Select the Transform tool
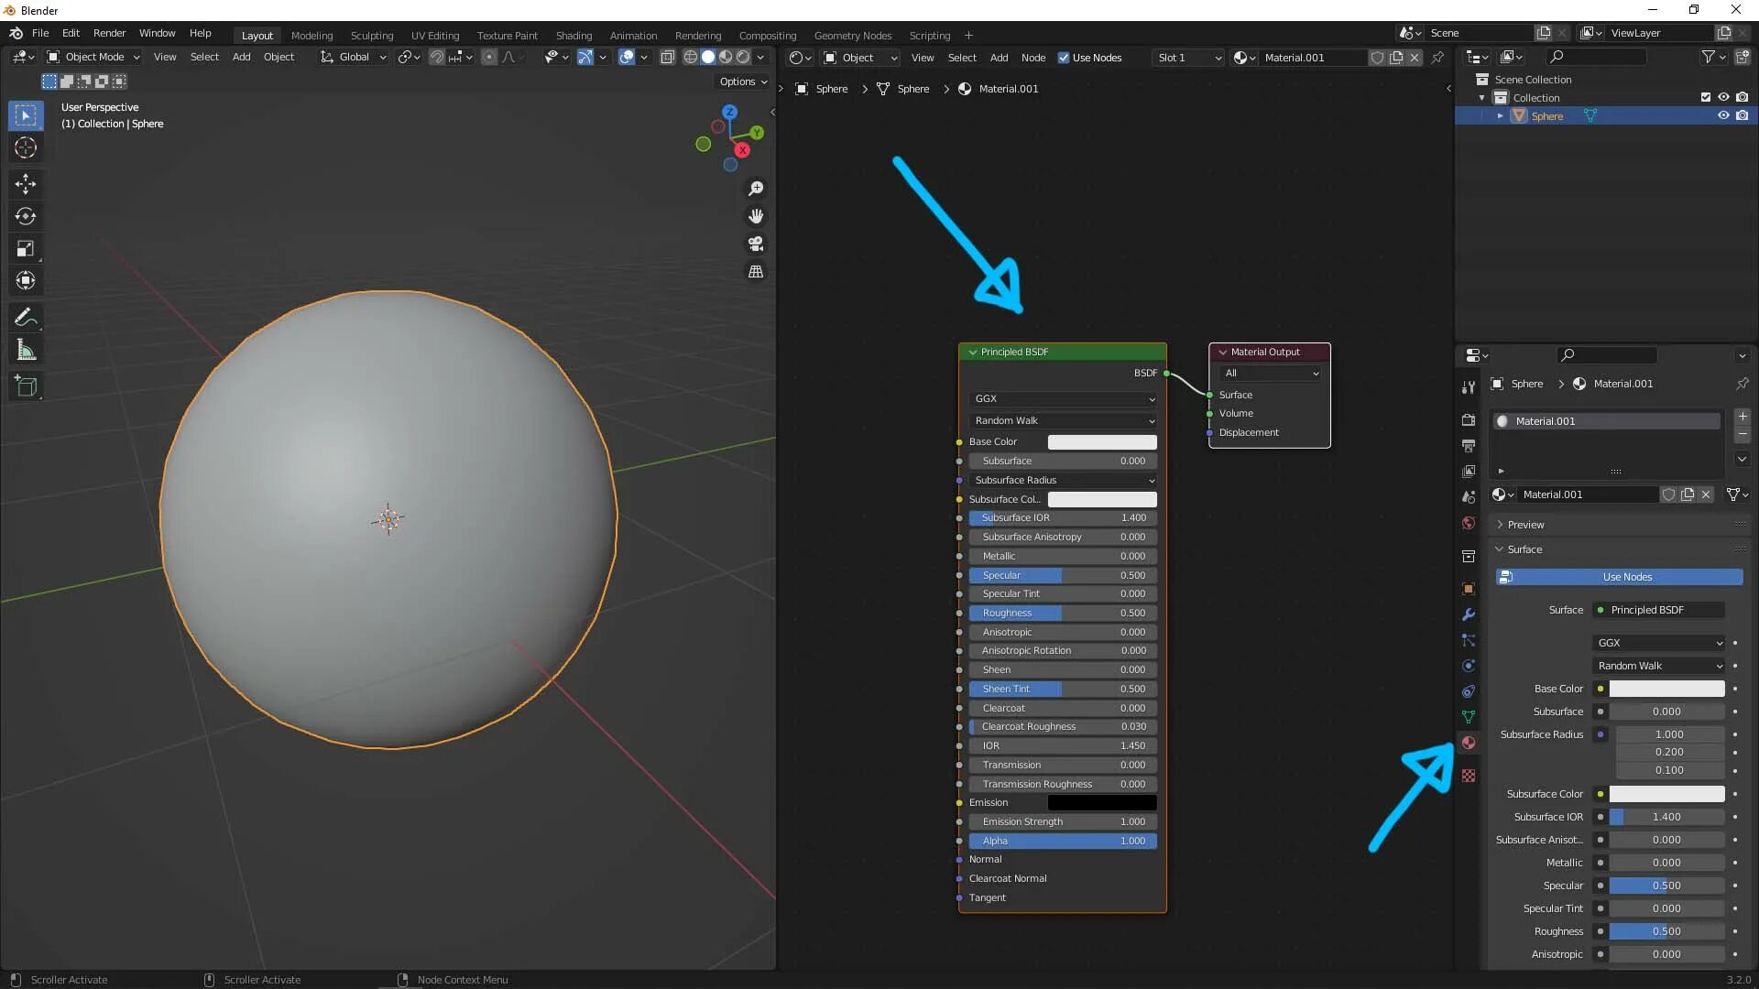This screenshot has height=989, width=1759. coord(26,280)
